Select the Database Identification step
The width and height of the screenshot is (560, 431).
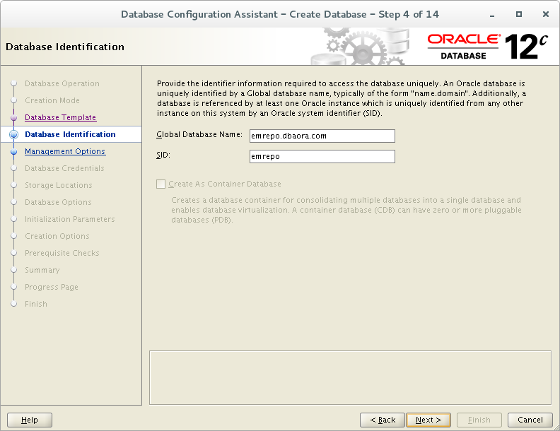[71, 134]
